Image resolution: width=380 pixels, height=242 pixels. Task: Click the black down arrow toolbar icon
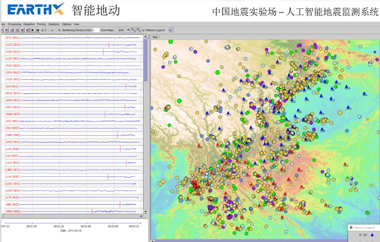32,30
